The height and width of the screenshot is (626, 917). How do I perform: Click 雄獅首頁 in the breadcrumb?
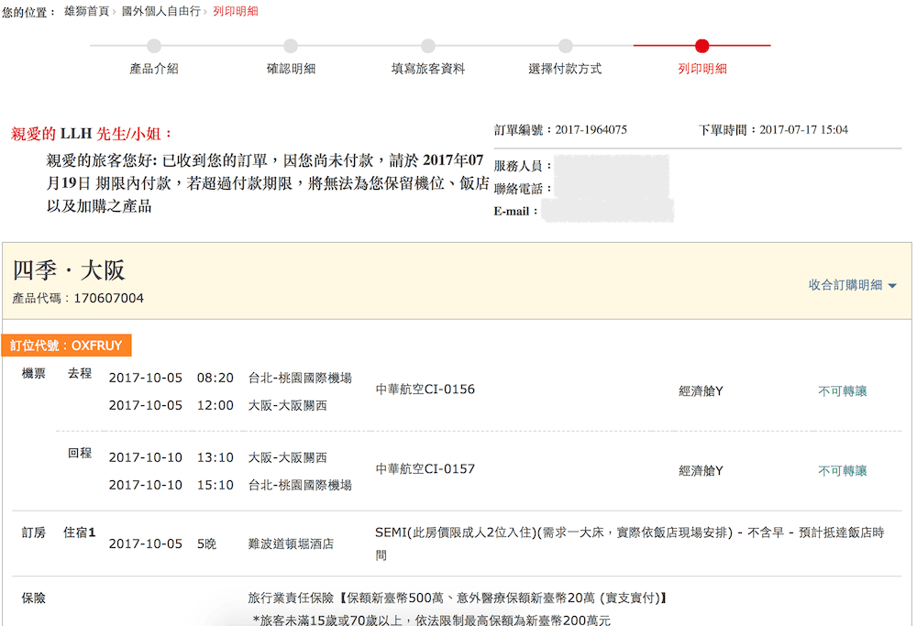(x=85, y=12)
